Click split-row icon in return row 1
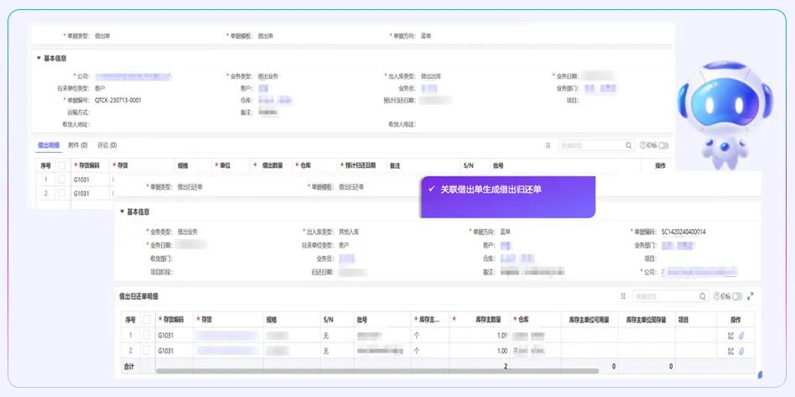Viewport: 795px width, 397px height. 730,336
